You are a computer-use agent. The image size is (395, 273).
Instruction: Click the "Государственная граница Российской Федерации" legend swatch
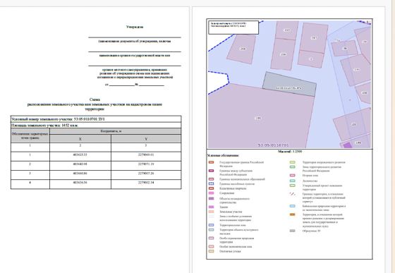(212, 162)
